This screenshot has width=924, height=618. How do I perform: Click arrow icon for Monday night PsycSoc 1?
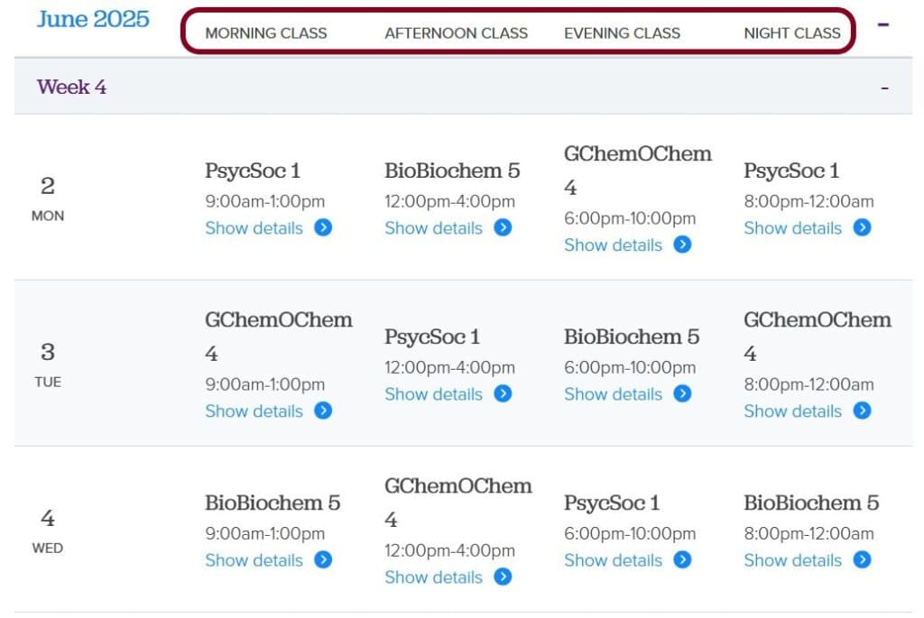(x=862, y=227)
